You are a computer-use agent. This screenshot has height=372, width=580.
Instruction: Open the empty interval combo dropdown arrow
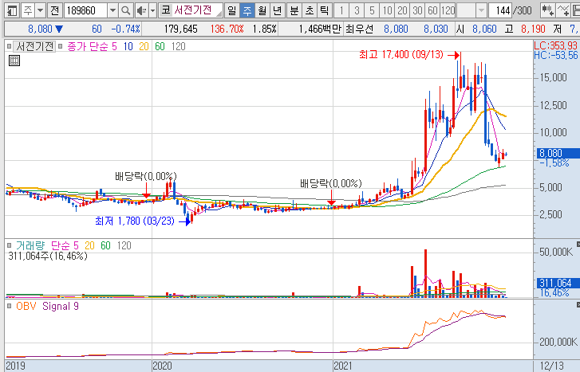coord(481,10)
